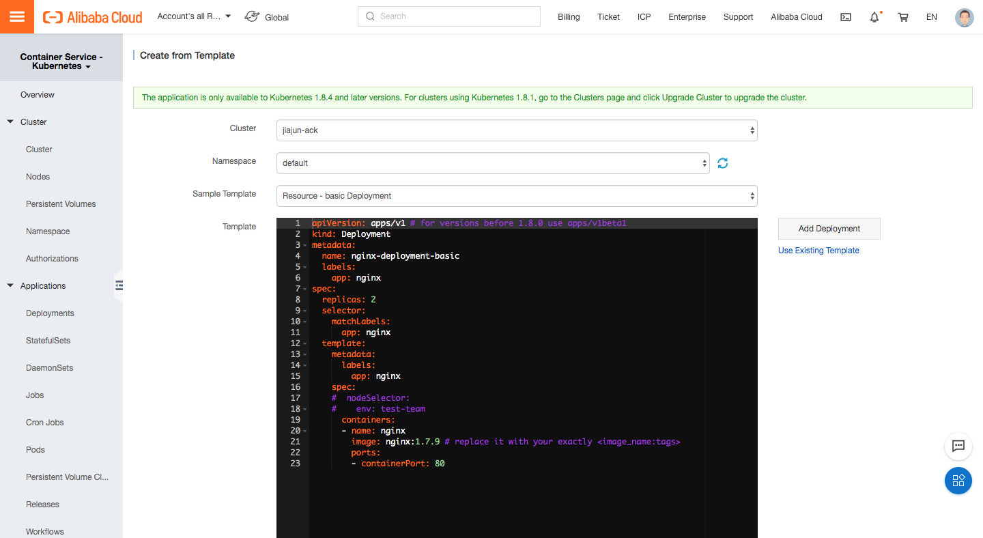Fold the spec block at line 7
Viewport: 983px width, 538px height.
(305, 289)
